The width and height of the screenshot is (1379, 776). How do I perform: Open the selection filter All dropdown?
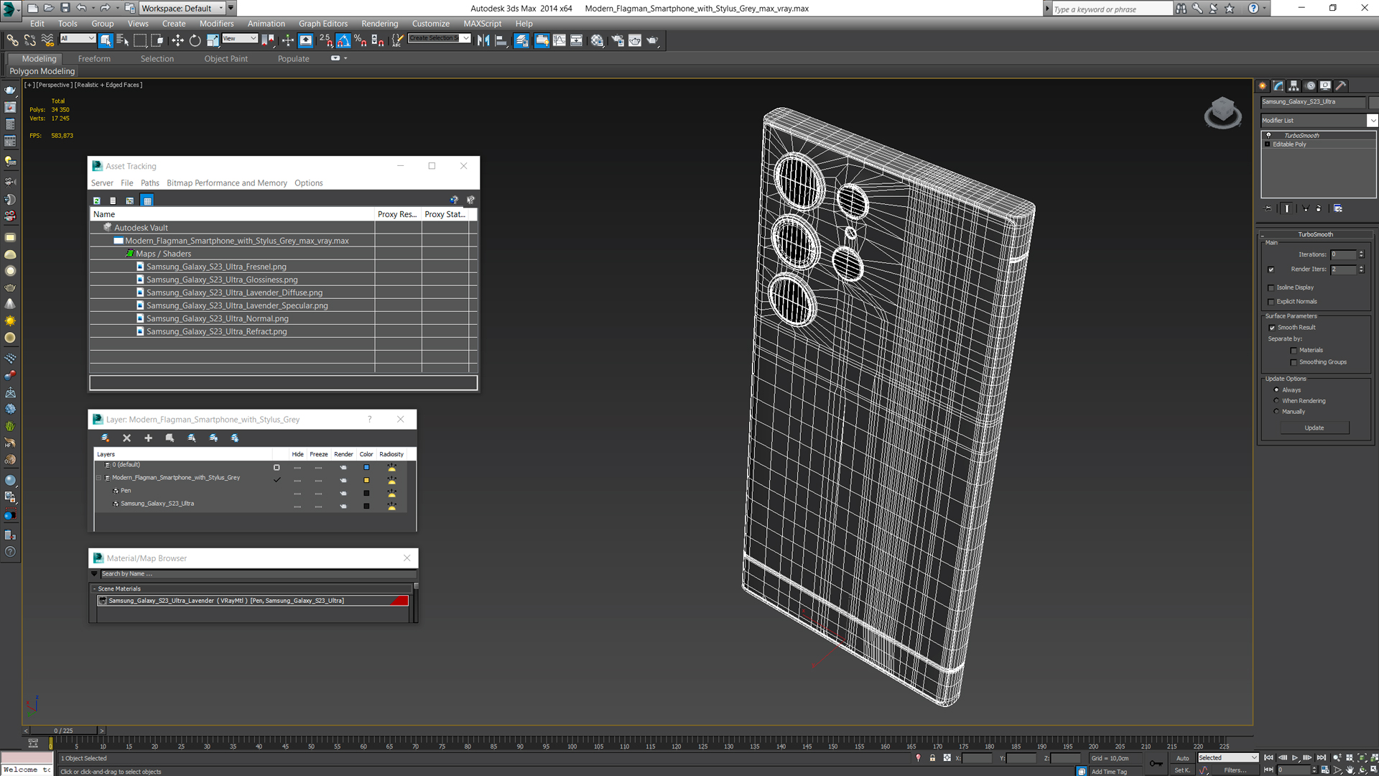tap(78, 38)
